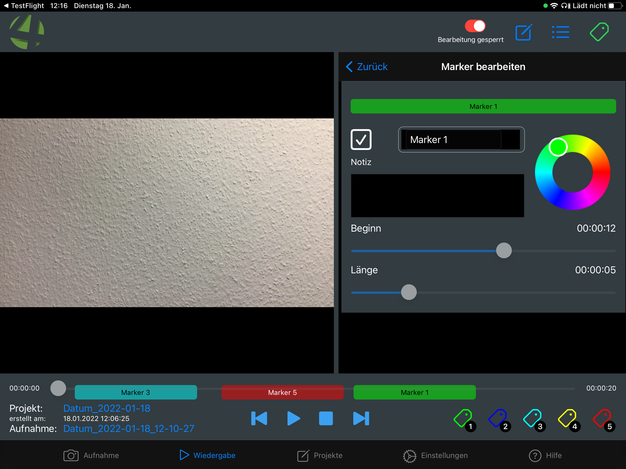Open recording Datum_2022-01-18_12-10-27 link
Screen dimensions: 626x469
coord(129,428)
